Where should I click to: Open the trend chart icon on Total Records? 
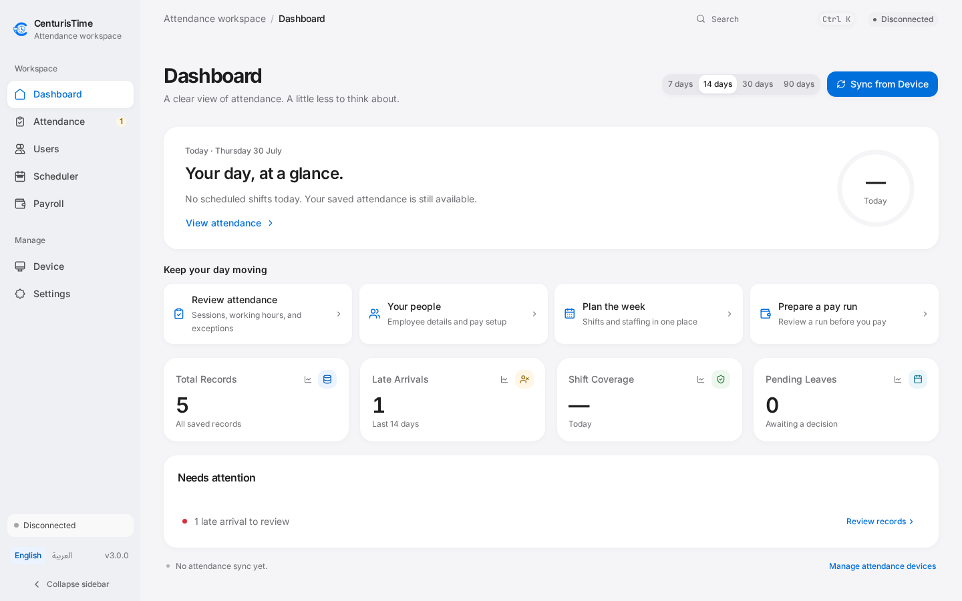(308, 379)
